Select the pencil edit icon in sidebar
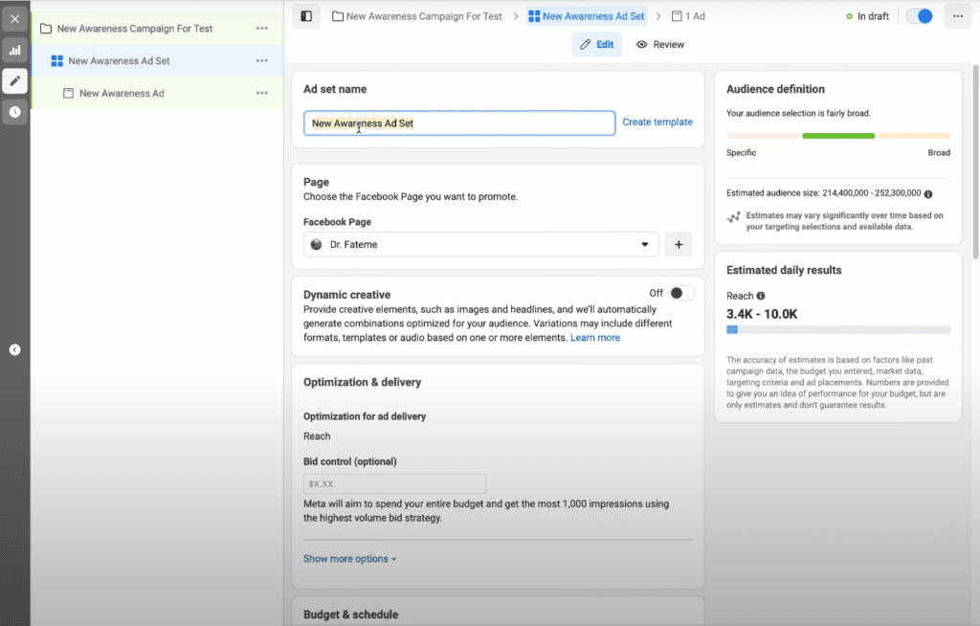Viewport: 980px width, 626px height. [x=14, y=80]
